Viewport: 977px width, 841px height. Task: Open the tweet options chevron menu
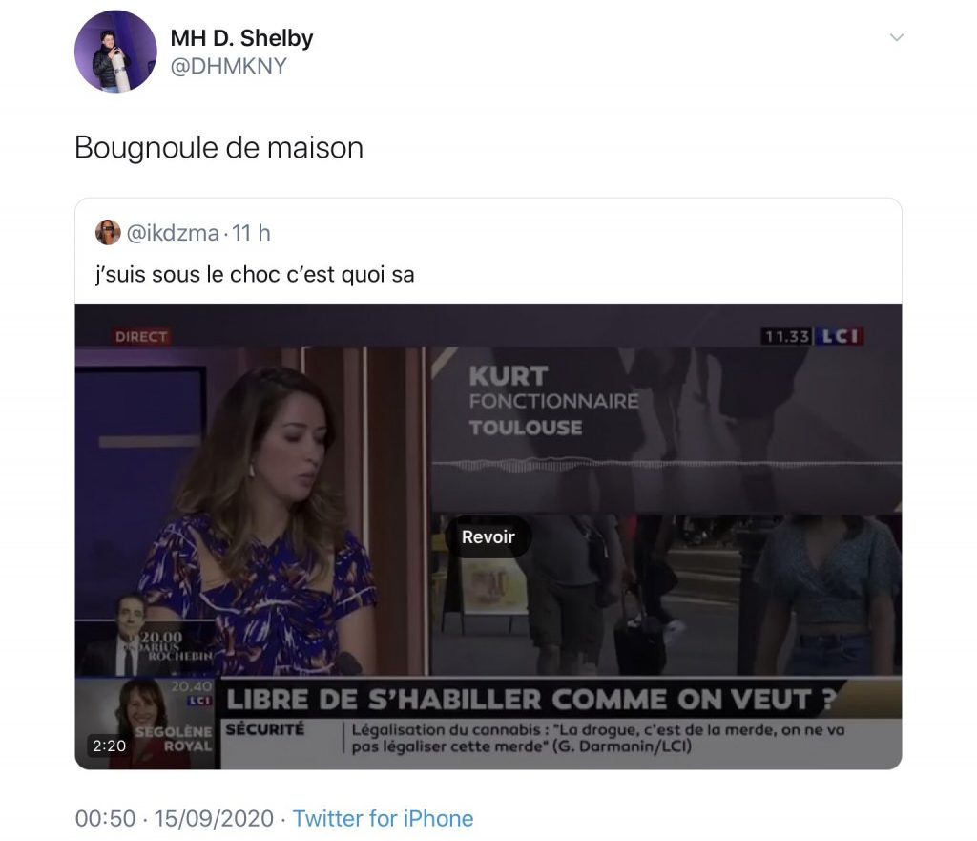click(897, 37)
